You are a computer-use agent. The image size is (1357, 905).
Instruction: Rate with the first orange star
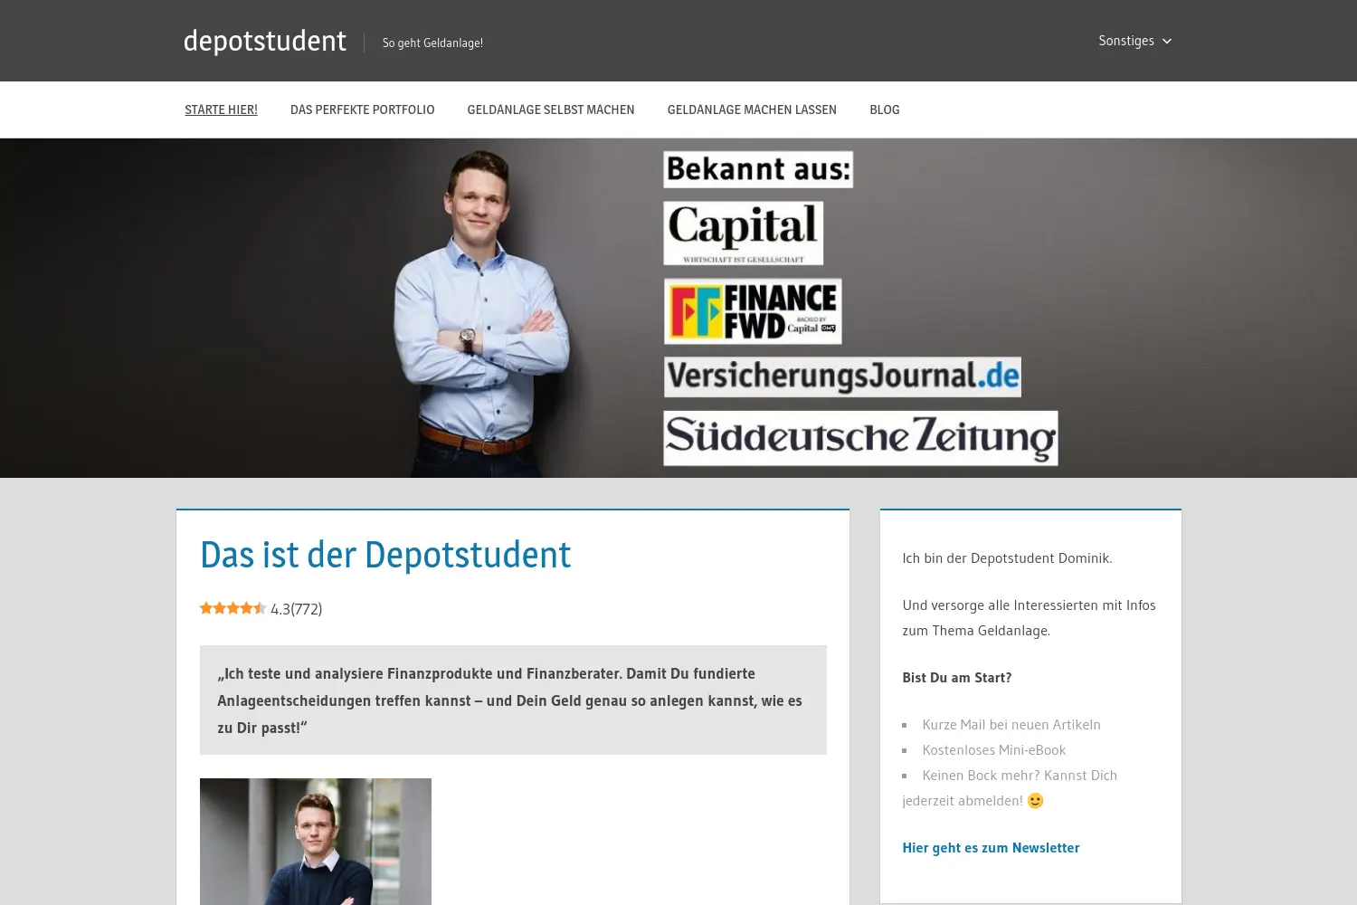click(x=206, y=608)
